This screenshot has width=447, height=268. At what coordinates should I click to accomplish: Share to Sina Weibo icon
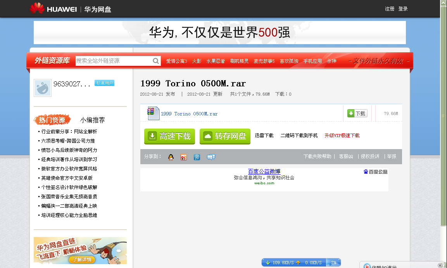tap(184, 157)
